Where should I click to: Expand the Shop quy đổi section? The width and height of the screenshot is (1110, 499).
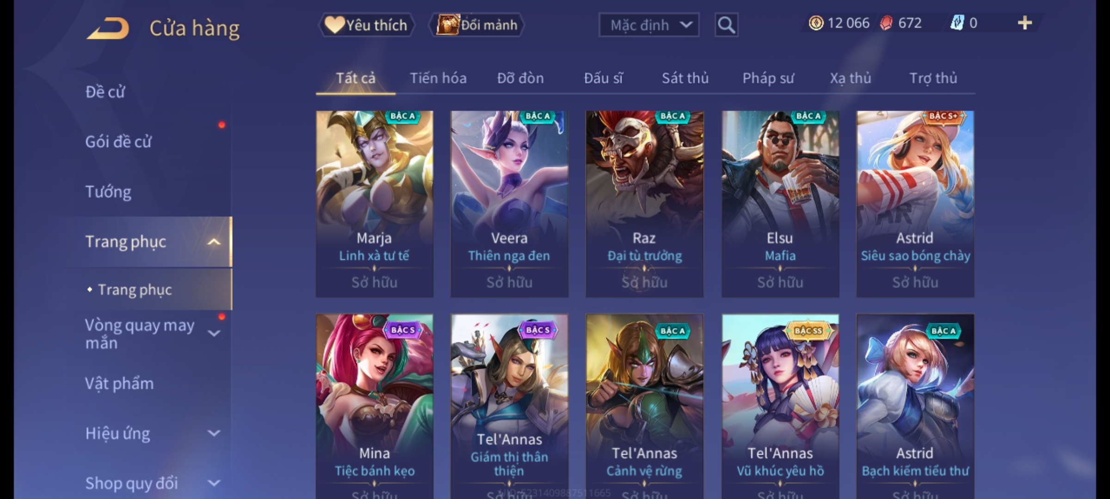pyautogui.click(x=214, y=483)
